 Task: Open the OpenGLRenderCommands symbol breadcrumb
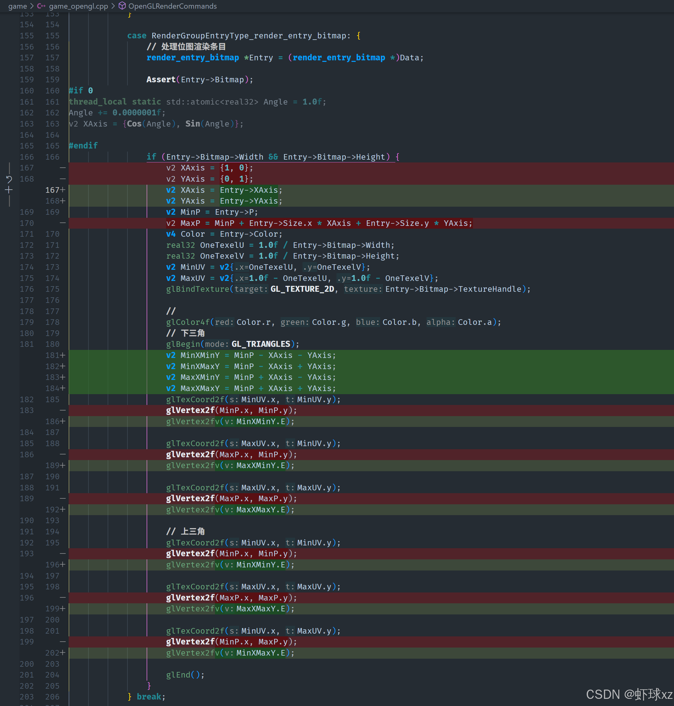173,6
